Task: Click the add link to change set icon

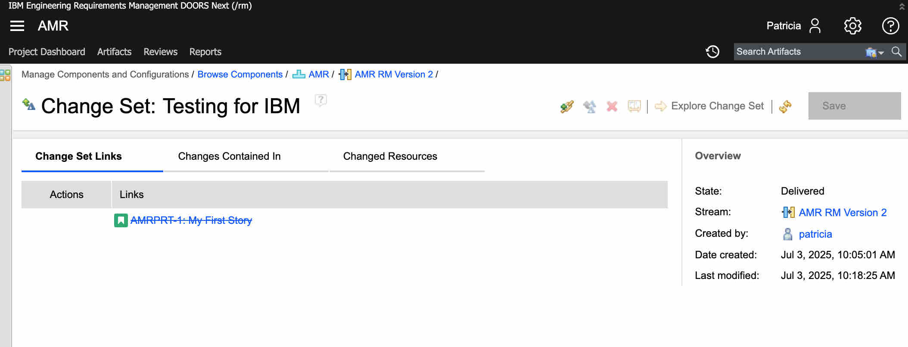Action: coord(567,106)
